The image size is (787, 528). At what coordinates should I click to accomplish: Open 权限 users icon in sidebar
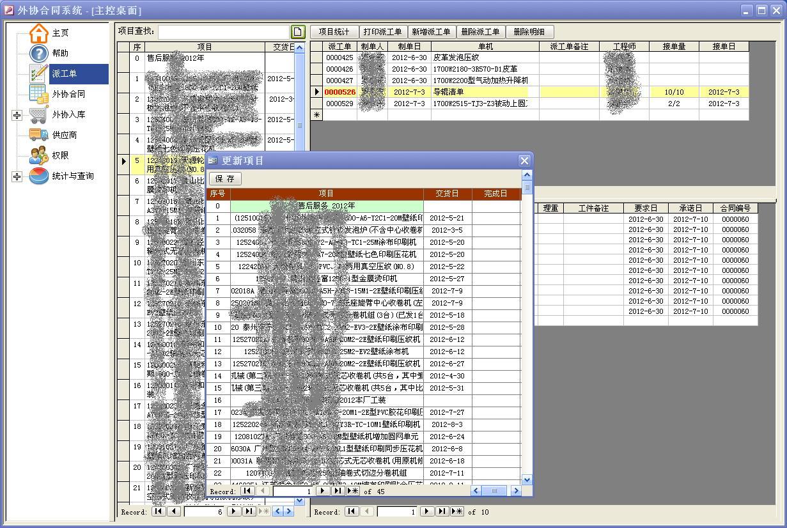click(x=39, y=155)
